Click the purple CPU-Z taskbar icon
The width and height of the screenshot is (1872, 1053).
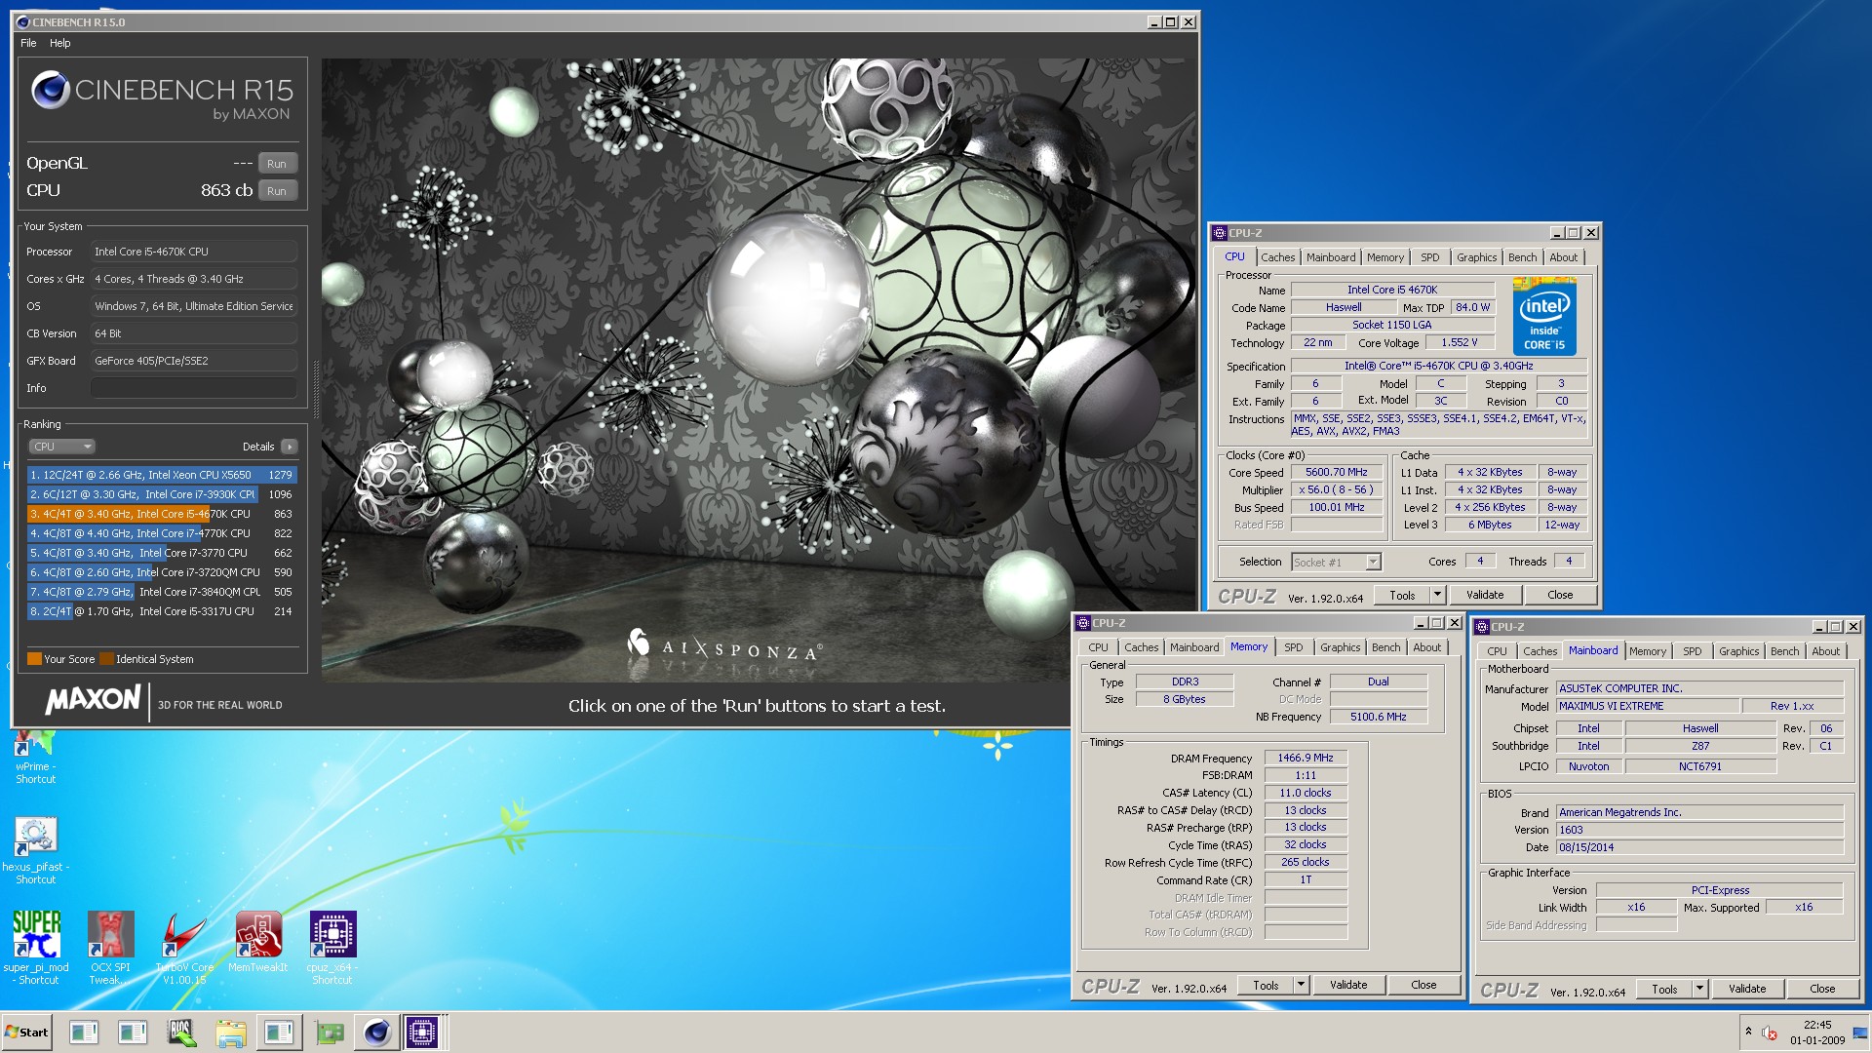(422, 1033)
